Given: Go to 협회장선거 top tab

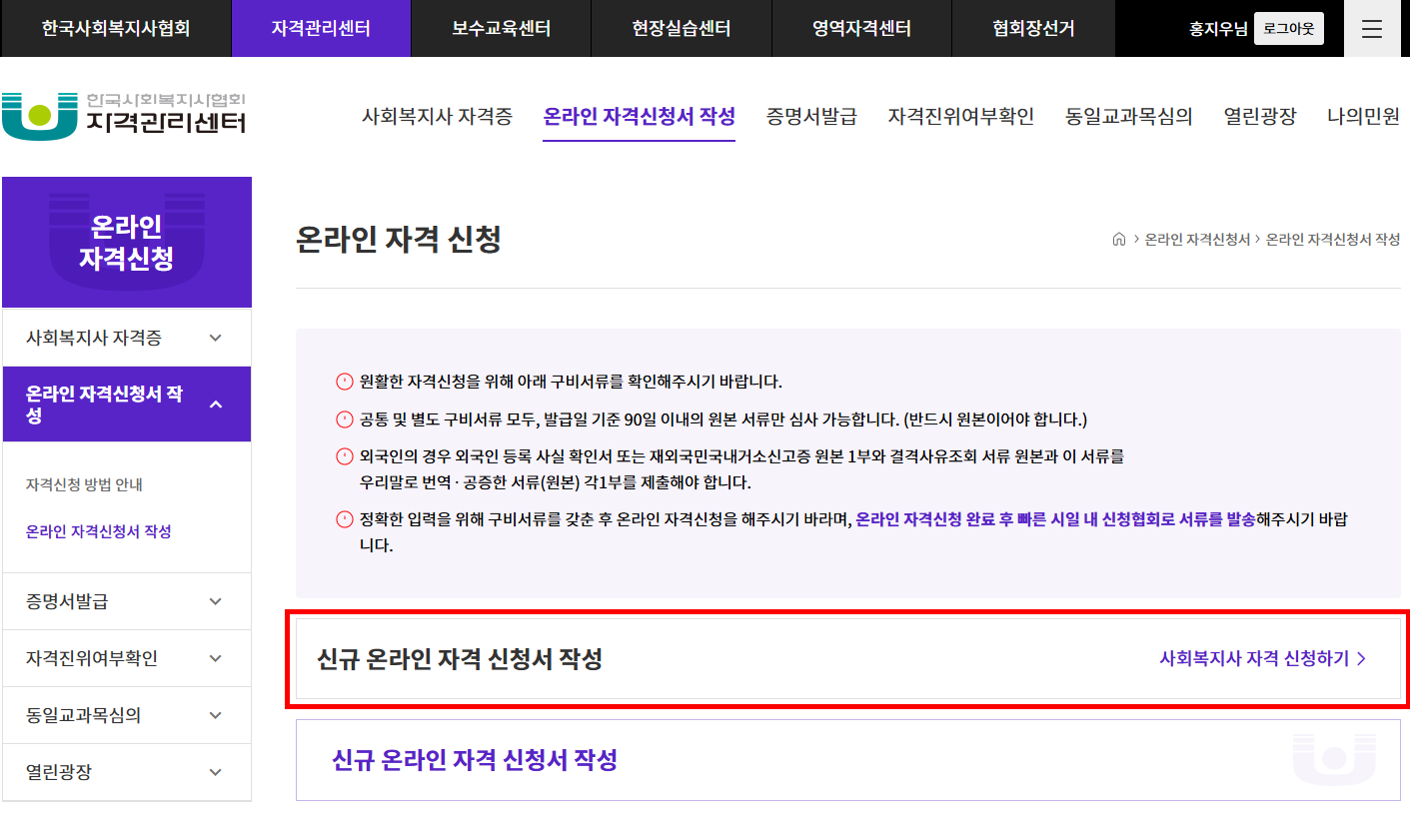Looking at the screenshot, I should coord(1033,29).
